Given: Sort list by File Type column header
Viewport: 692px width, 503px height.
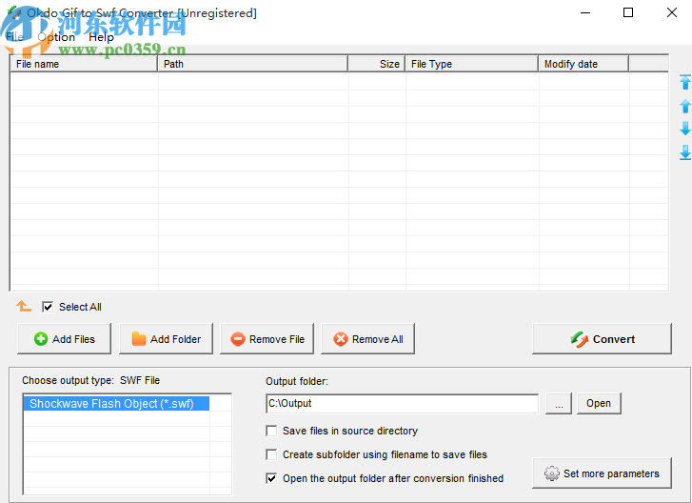Looking at the screenshot, I should click(472, 64).
